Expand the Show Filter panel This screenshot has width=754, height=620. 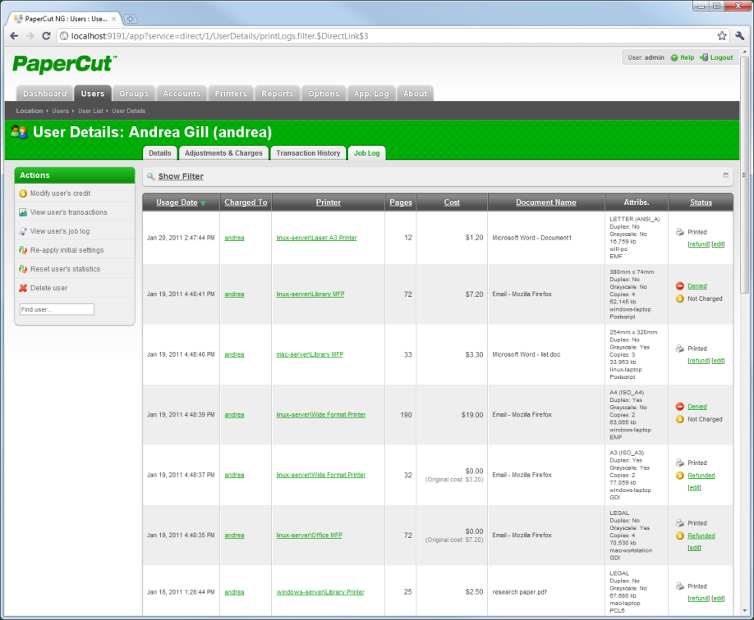point(181,176)
